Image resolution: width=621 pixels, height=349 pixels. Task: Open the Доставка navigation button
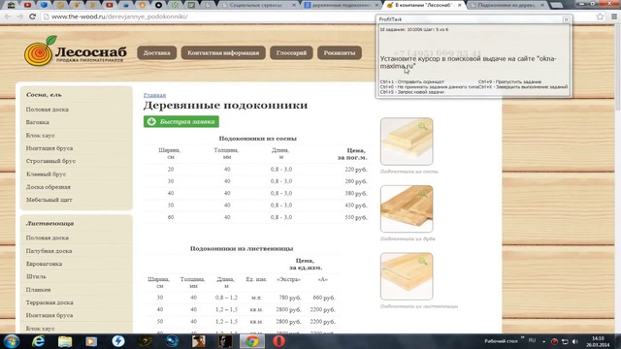point(157,53)
